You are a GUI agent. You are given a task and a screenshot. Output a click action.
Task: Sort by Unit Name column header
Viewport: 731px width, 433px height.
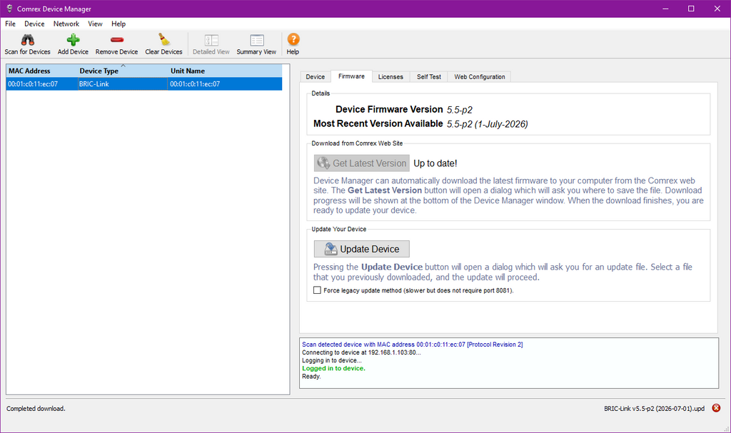[x=225, y=71]
